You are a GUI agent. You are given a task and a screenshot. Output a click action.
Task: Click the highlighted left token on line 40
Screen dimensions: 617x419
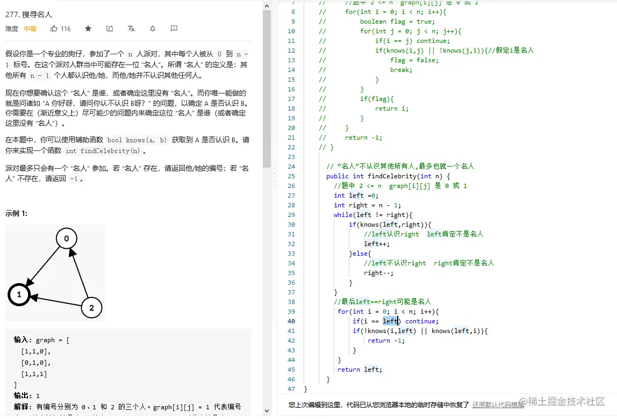[x=389, y=320]
